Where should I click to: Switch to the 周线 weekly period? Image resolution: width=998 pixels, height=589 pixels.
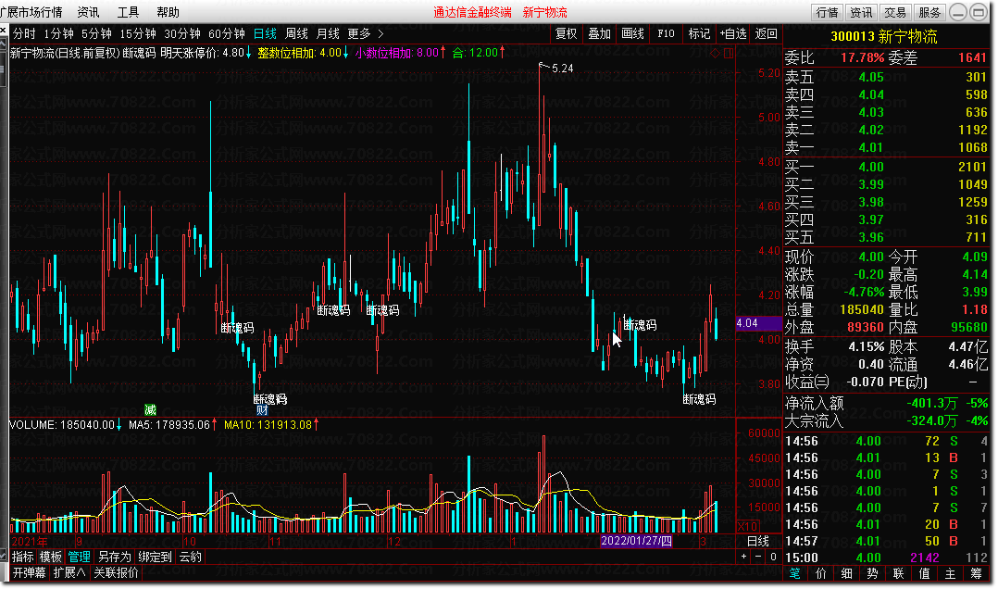point(296,33)
